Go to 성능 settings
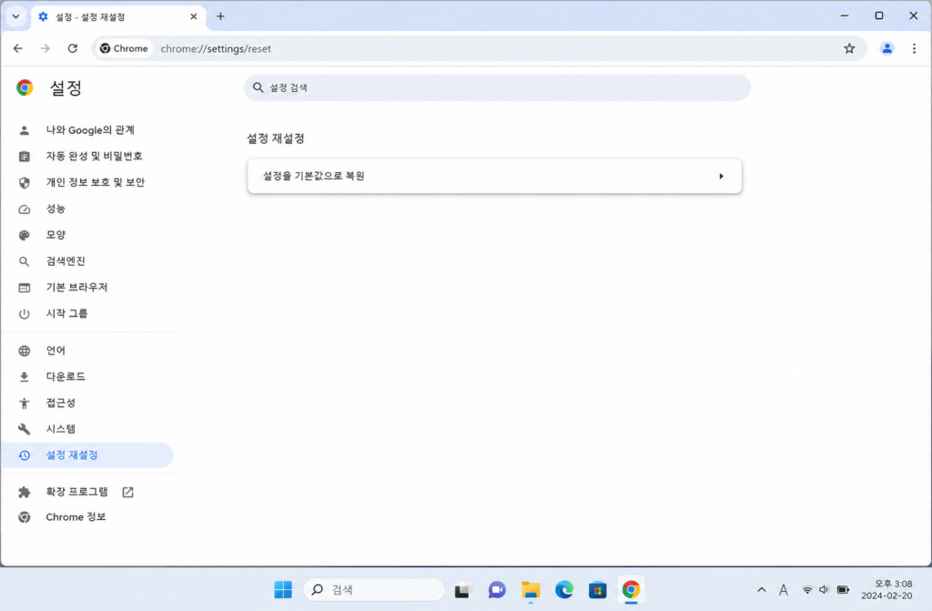Screen dimensions: 932x611 56,209
